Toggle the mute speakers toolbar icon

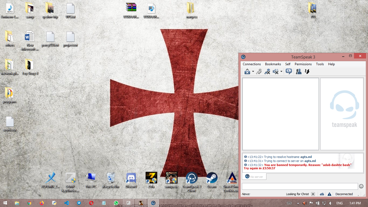tap(276, 71)
